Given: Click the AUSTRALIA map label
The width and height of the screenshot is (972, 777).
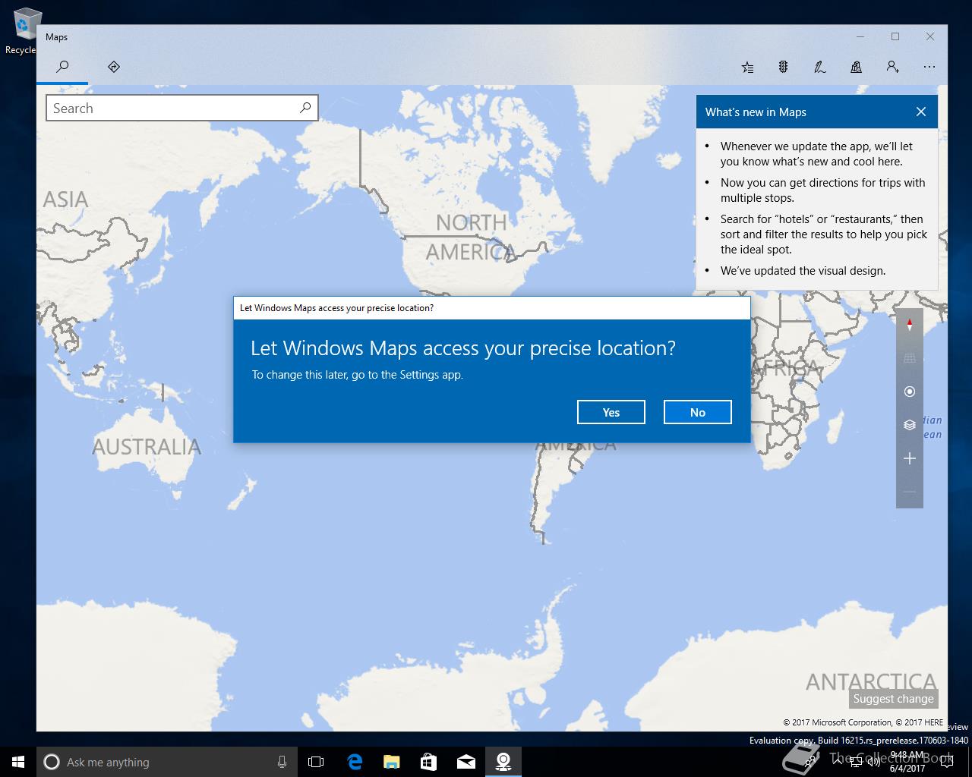Looking at the screenshot, I should pyautogui.click(x=147, y=447).
